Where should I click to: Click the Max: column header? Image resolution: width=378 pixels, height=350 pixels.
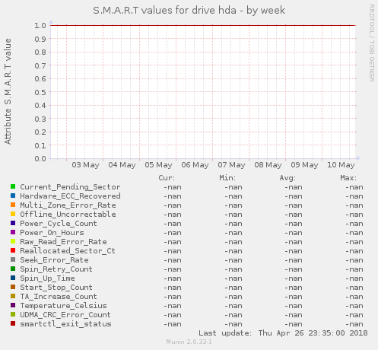coord(348,178)
